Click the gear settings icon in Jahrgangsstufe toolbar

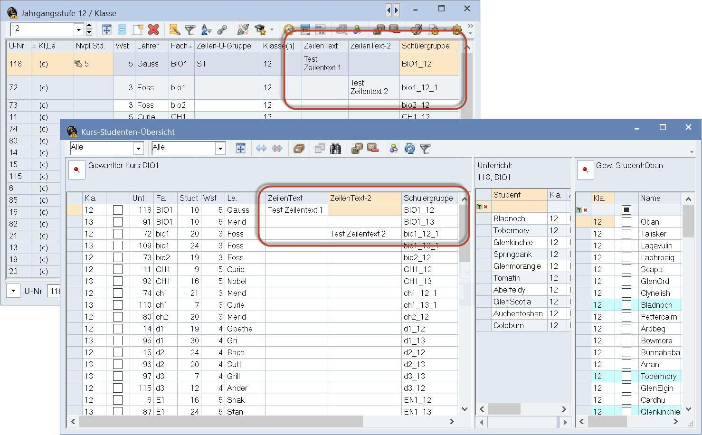point(456,30)
